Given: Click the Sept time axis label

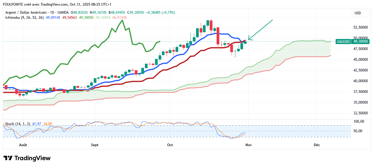Looking at the screenshot, I should (95, 145).
